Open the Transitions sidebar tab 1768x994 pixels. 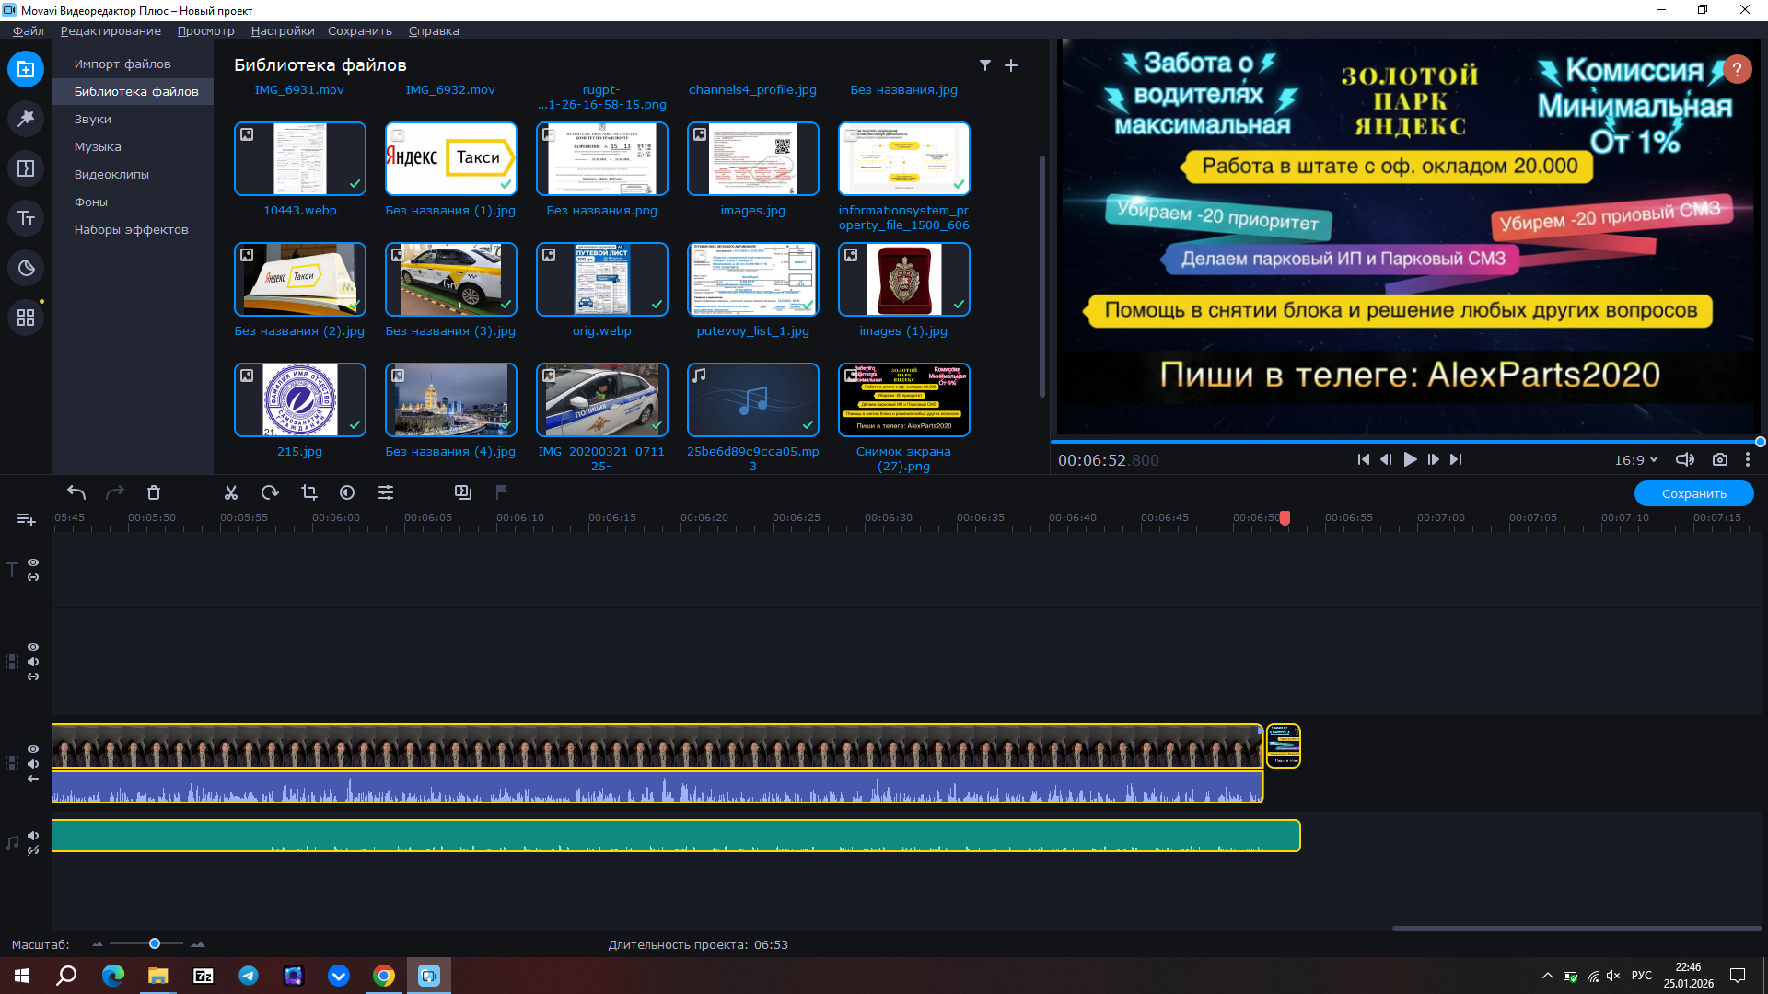click(x=26, y=168)
